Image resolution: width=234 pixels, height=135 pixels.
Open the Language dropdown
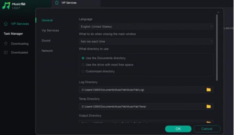point(146,26)
